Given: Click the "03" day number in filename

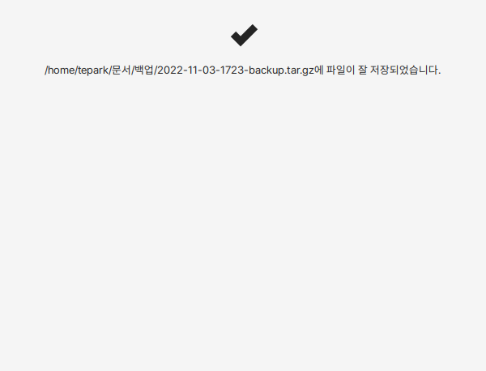Looking at the screenshot, I should (209, 70).
